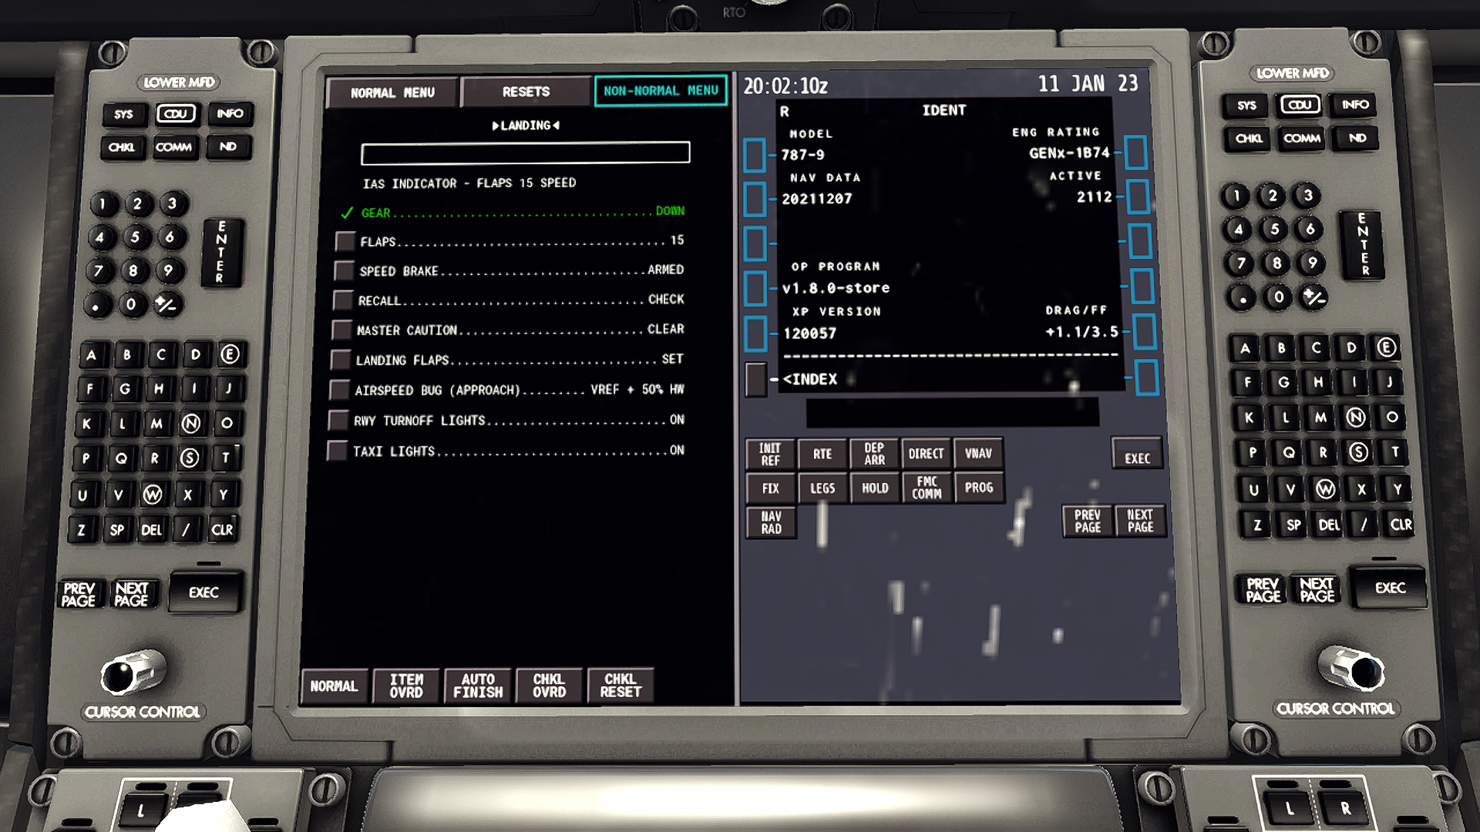Select the HOLD key on CDU
This screenshot has width=1480, height=832.
(875, 488)
